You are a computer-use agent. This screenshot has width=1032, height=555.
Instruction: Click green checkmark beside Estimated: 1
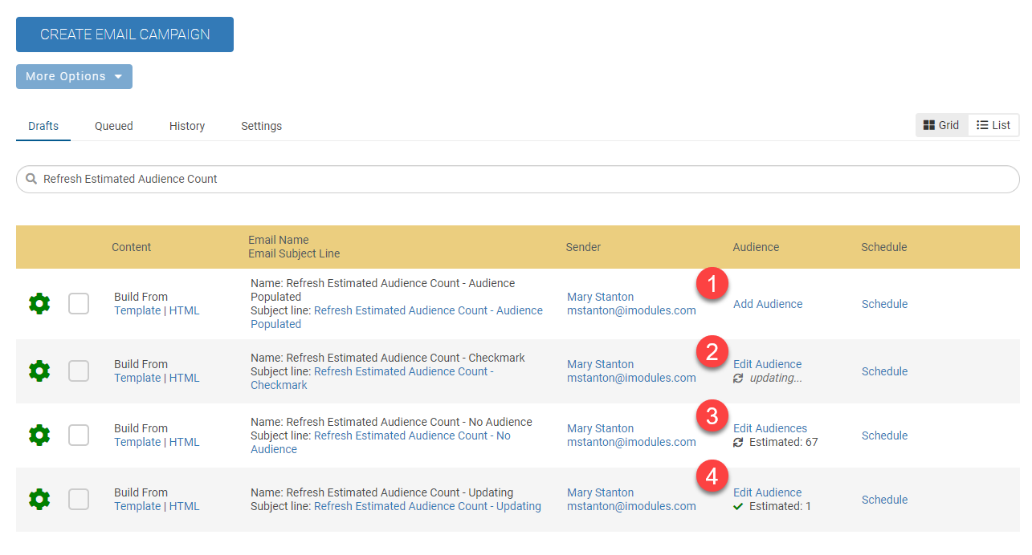point(739,506)
